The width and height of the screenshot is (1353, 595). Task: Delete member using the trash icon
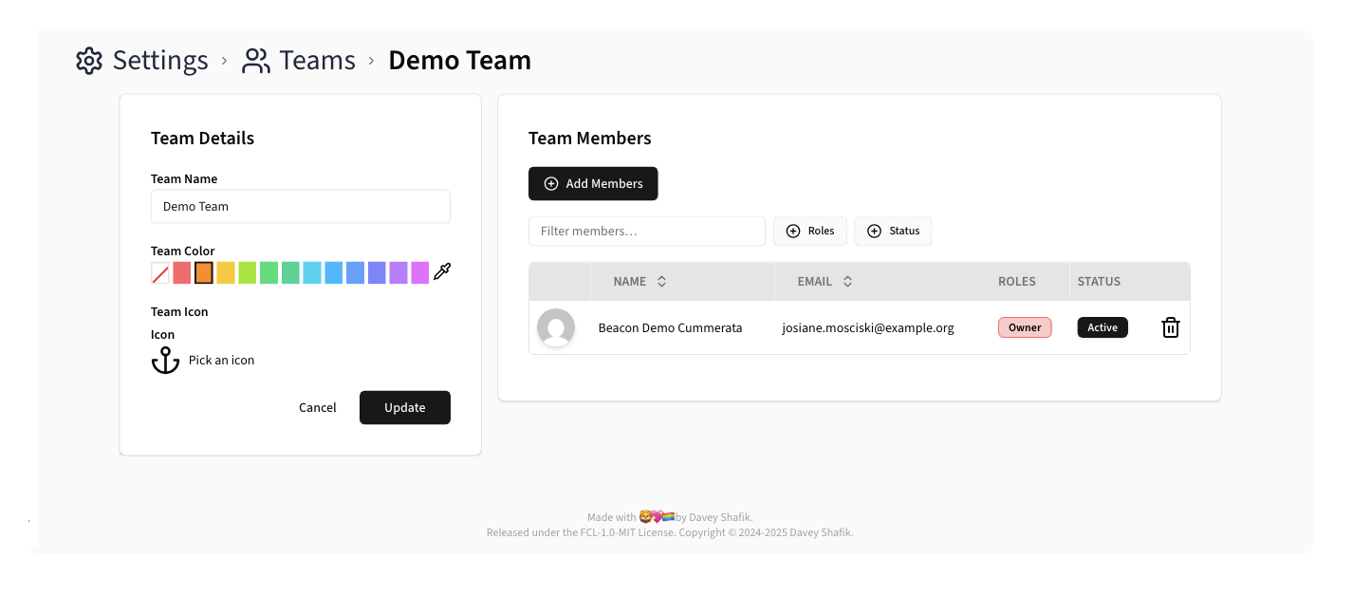(x=1171, y=327)
